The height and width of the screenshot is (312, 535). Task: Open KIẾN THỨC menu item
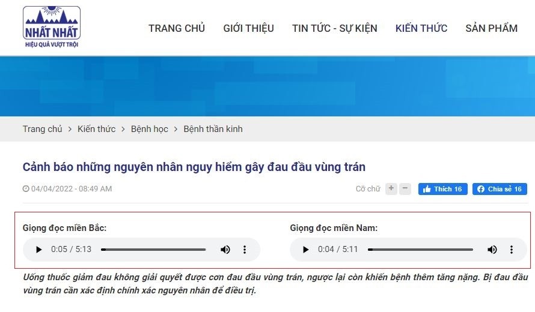421,28
